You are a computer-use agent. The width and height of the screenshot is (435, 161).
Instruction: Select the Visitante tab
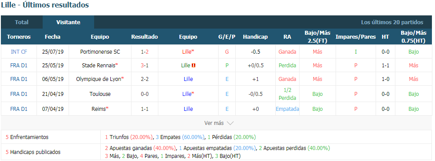(68, 22)
